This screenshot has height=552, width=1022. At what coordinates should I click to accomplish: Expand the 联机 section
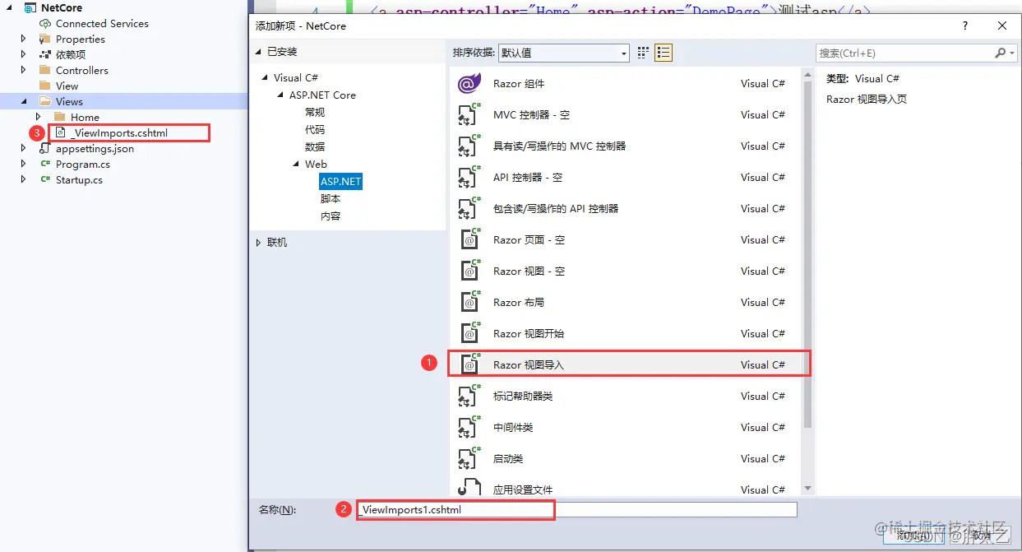[258, 243]
